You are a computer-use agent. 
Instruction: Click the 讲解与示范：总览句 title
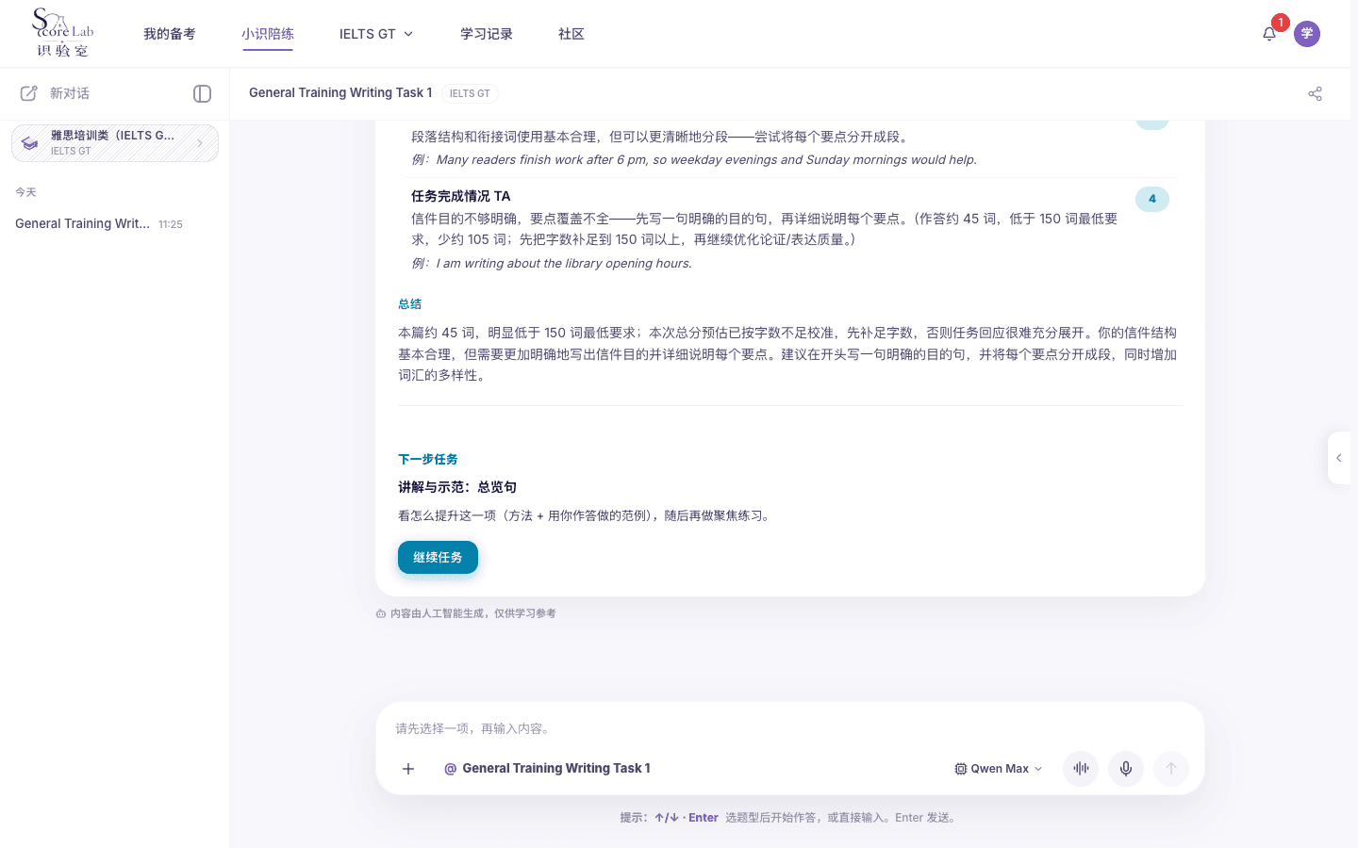457,487
